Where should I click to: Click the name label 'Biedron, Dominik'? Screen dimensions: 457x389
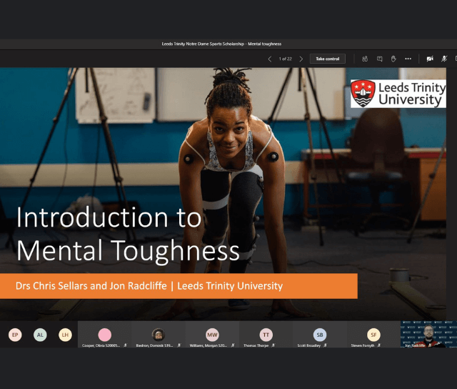154,345
